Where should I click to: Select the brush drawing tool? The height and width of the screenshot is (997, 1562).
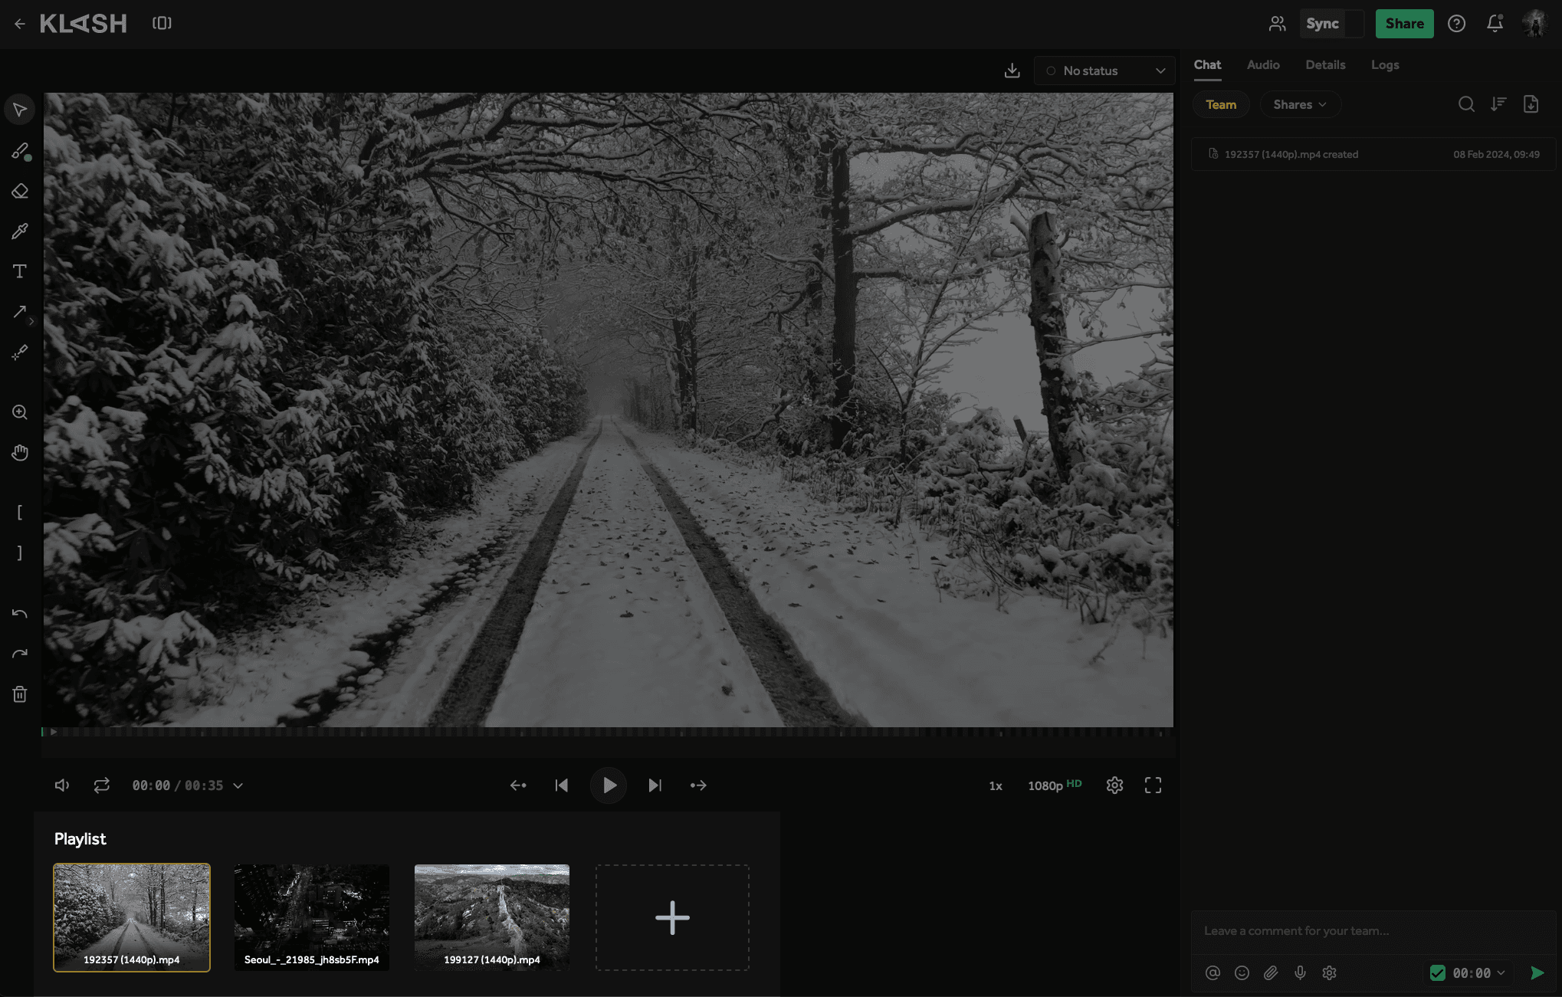tap(20, 151)
